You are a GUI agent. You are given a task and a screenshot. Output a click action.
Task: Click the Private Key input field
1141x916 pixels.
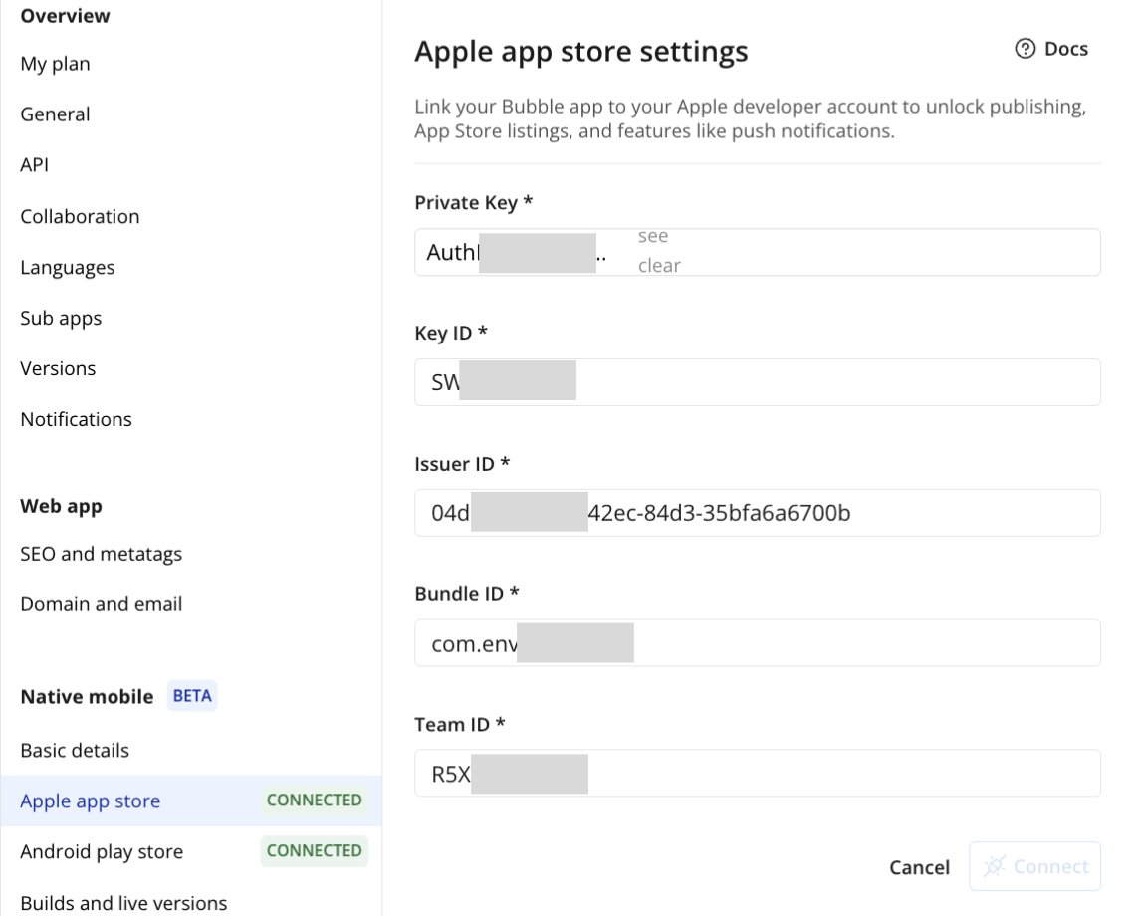coord(758,253)
